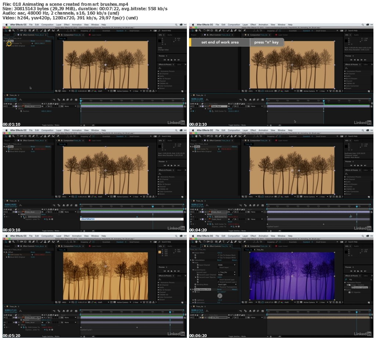Hide layer 2 Trees_Ae.ai eye in 00:04:20 frame
This screenshot has width=376, height=340.
191,219
